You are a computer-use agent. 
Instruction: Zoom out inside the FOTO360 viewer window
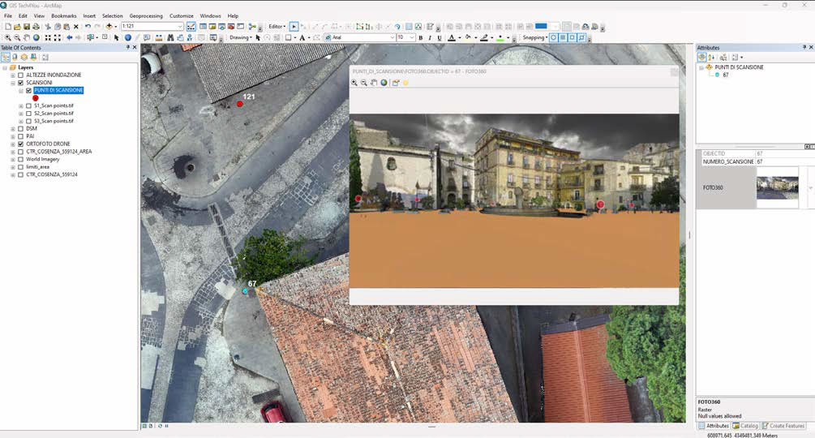pos(364,83)
